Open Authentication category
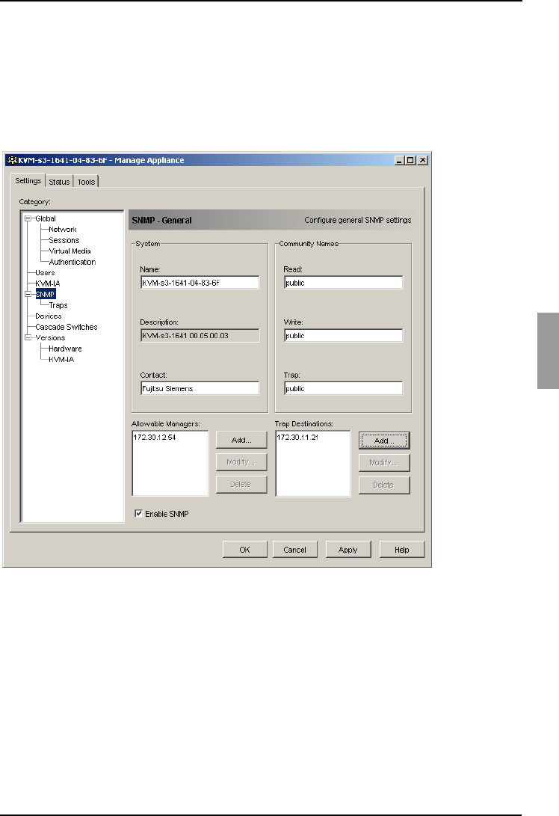Screen dimensions: 559x816 point(72,263)
